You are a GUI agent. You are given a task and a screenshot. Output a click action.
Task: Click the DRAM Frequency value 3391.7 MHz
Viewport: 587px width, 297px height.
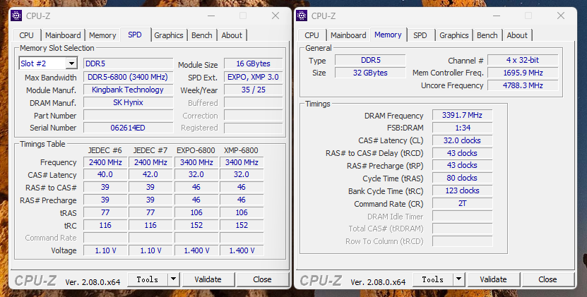click(x=463, y=115)
